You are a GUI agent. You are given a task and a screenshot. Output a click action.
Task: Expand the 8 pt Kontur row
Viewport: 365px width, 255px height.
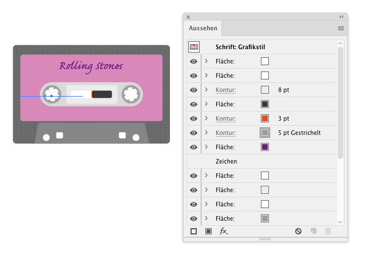click(x=207, y=90)
